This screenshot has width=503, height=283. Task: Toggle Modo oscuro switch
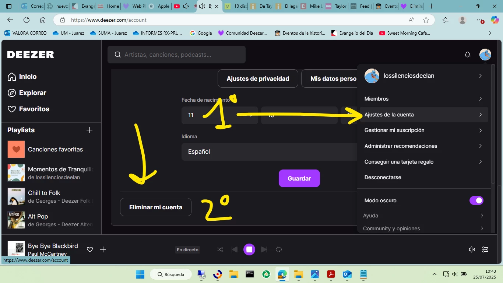click(x=476, y=200)
